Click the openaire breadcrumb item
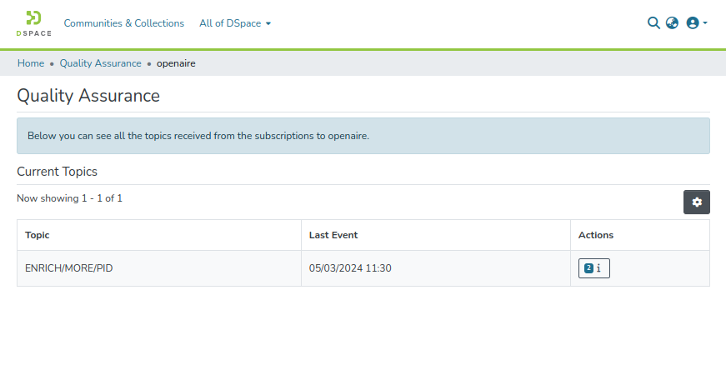 pyautogui.click(x=176, y=63)
